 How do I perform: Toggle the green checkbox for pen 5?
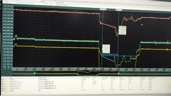coord(5,88)
